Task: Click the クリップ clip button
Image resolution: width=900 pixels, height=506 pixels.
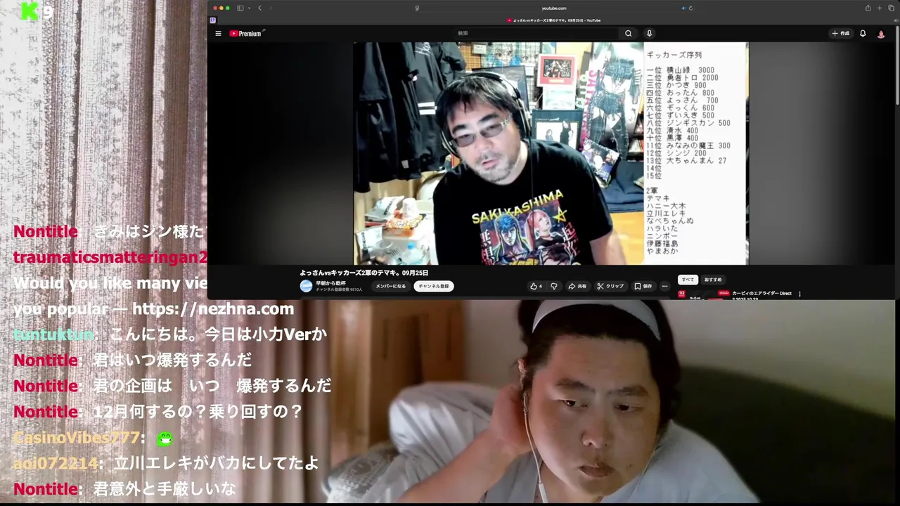Action: point(610,286)
